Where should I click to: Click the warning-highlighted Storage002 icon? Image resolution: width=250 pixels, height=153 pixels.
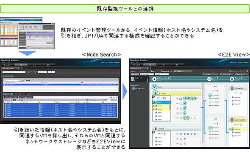[232, 120]
